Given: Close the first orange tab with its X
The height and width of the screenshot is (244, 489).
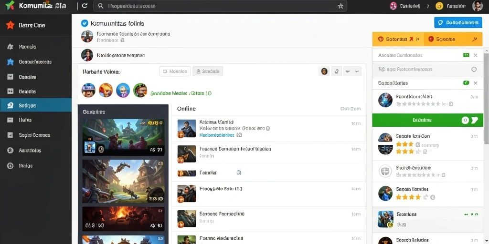Looking at the screenshot, I should pos(417,39).
